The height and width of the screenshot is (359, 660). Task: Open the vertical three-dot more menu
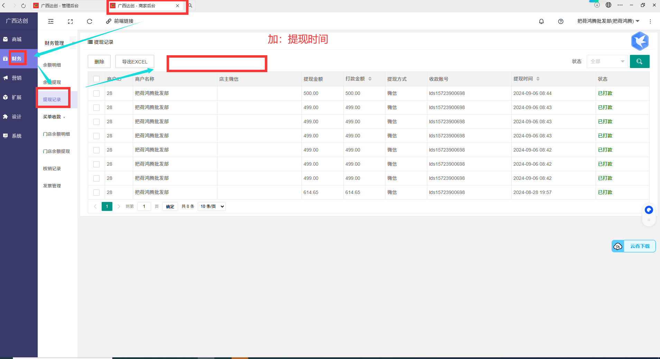click(650, 21)
